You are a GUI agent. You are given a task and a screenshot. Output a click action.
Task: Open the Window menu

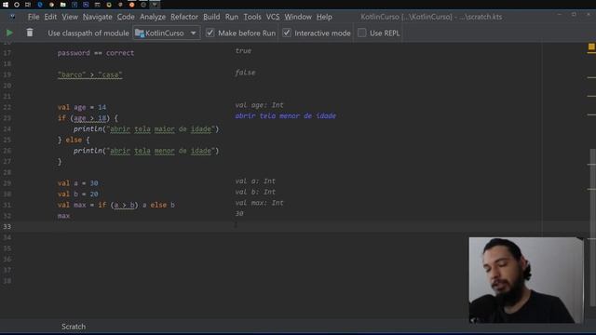point(298,17)
